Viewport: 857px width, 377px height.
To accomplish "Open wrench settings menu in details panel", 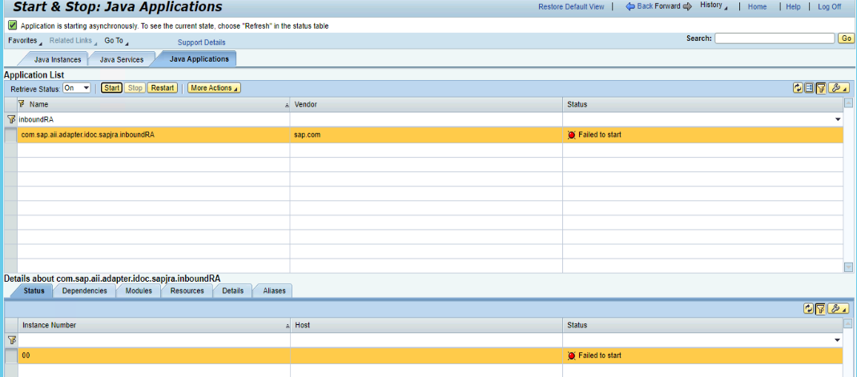I will 839,309.
